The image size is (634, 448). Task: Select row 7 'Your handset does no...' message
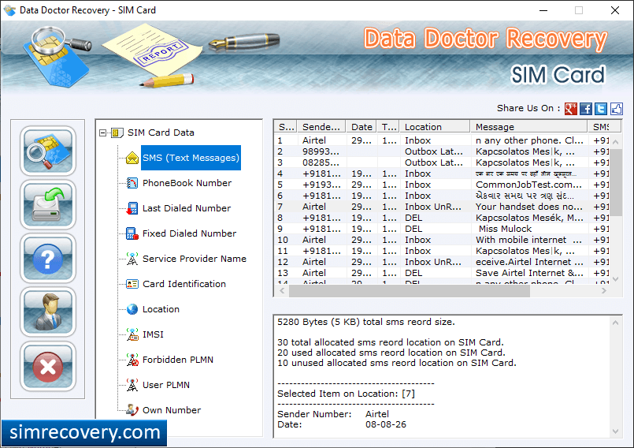442,207
